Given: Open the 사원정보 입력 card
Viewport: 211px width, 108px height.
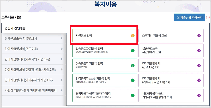Looking at the screenshot, I should point(104,36).
